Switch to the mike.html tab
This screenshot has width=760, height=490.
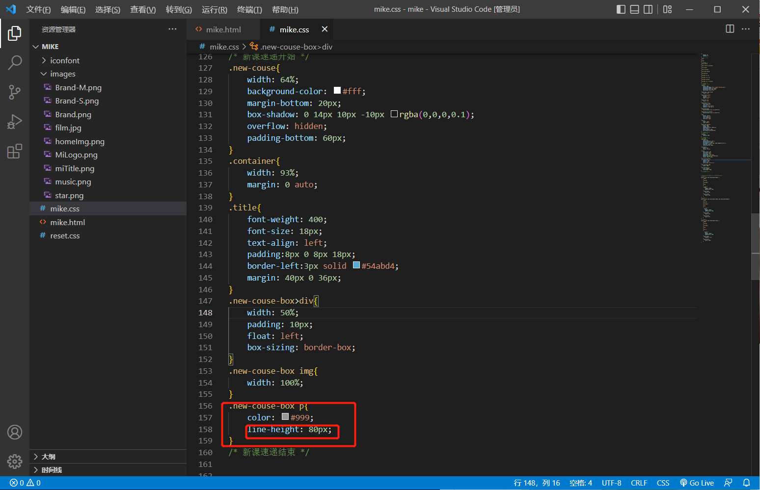pyautogui.click(x=223, y=29)
